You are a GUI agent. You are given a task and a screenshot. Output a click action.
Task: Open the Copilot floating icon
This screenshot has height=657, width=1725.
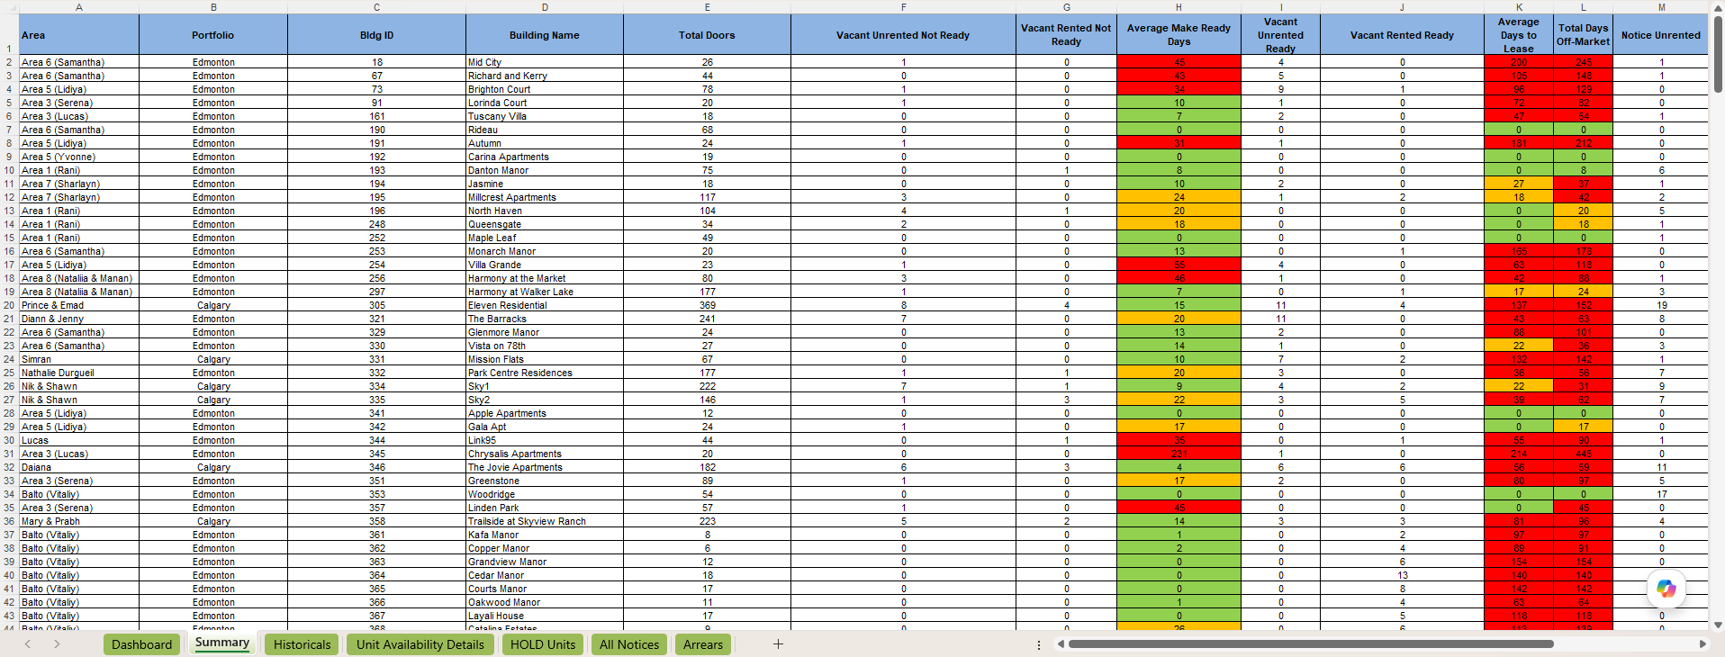[x=1666, y=589]
